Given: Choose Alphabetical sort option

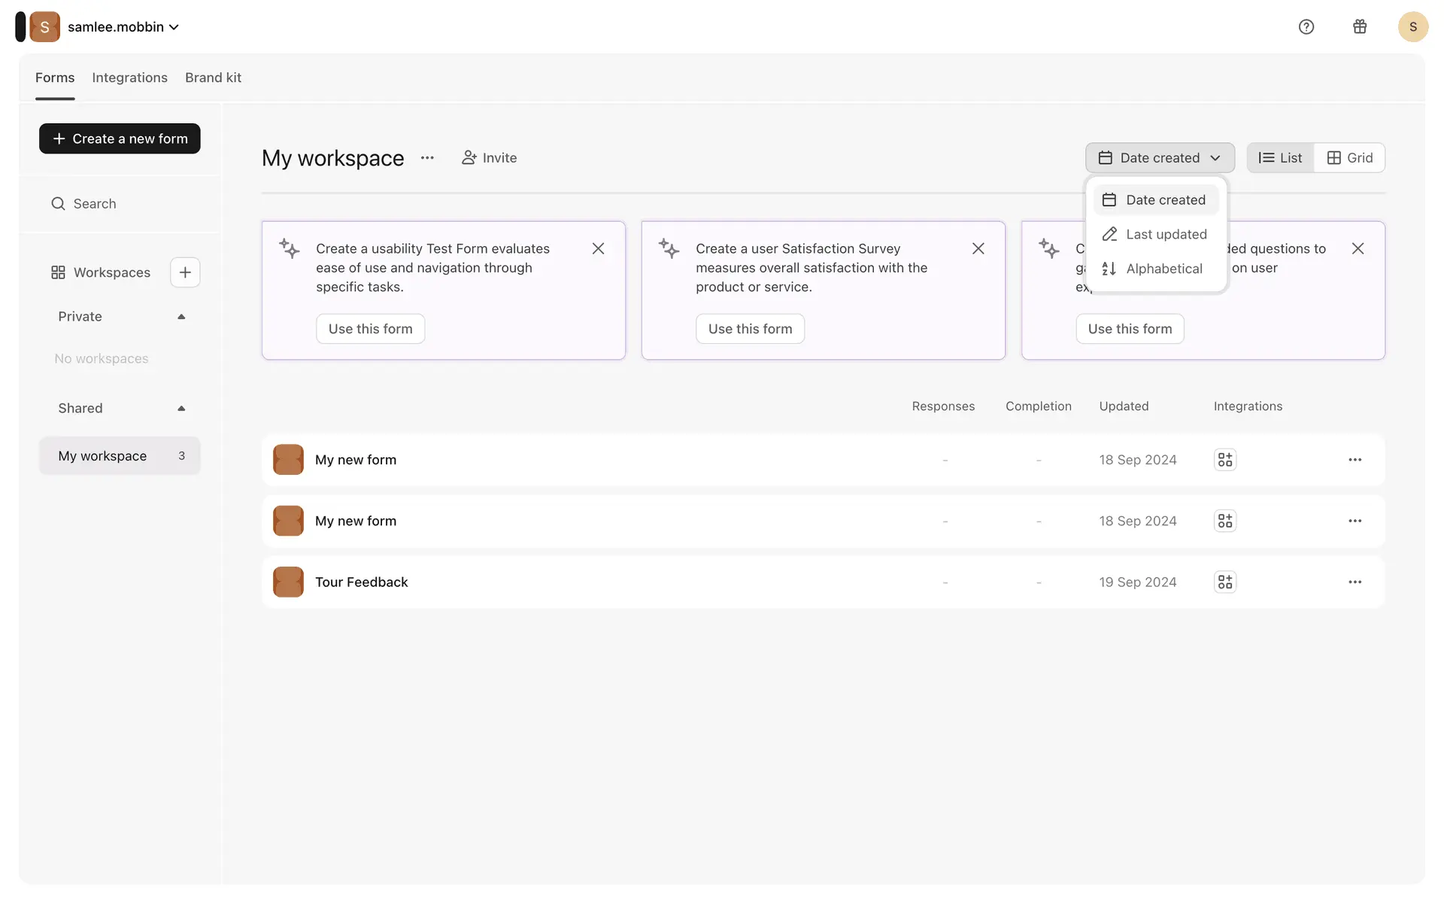Looking at the screenshot, I should (x=1163, y=269).
